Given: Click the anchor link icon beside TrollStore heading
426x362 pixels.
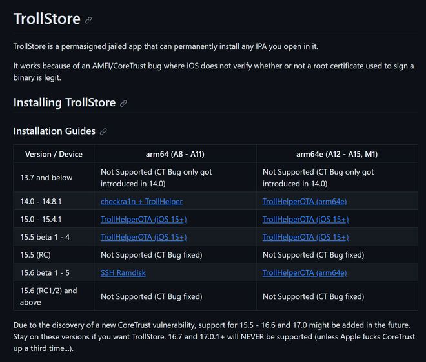Looking at the screenshot, I should click(x=88, y=20).
